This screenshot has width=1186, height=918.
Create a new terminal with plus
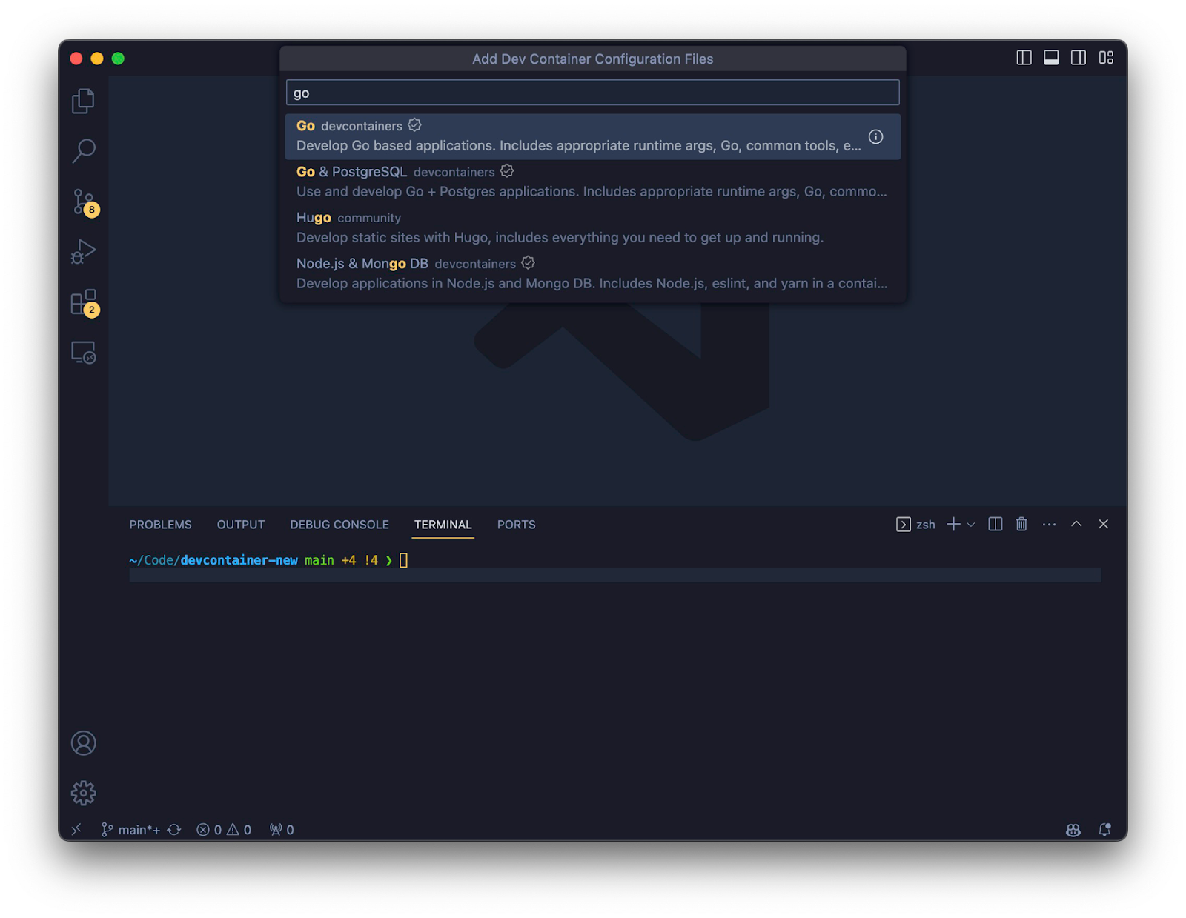pos(953,525)
